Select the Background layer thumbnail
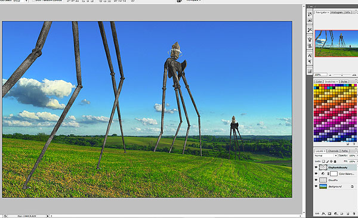The height and width of the screenshot is (218, 358). pos(323,186)
